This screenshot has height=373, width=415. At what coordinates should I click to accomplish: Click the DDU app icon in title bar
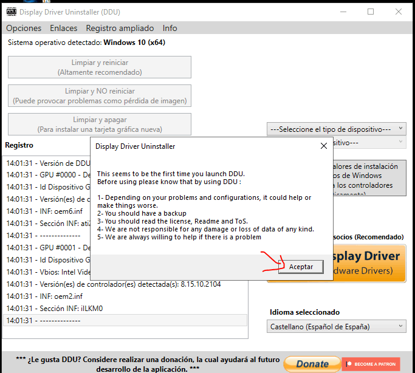pyautogui.click(x=12, y=12)
